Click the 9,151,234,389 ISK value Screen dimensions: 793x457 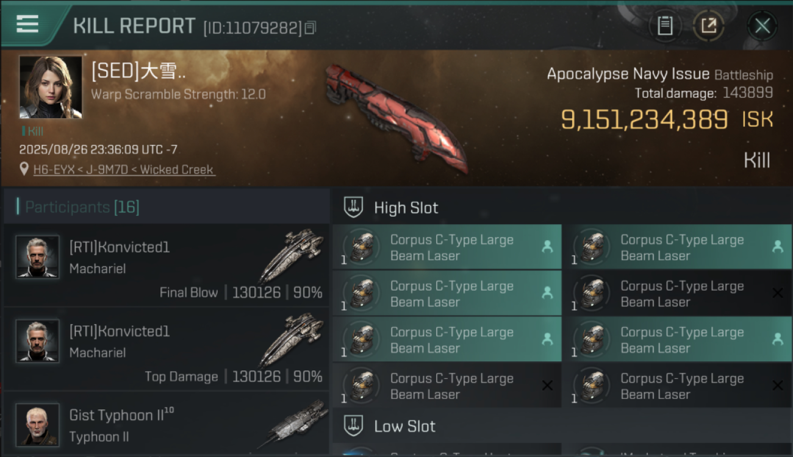pos(667,120)
